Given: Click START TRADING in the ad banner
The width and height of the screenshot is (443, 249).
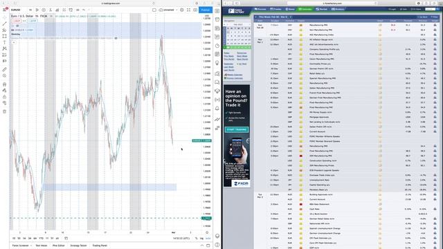Looking at the screenshot, I should [x=237, y=129].
